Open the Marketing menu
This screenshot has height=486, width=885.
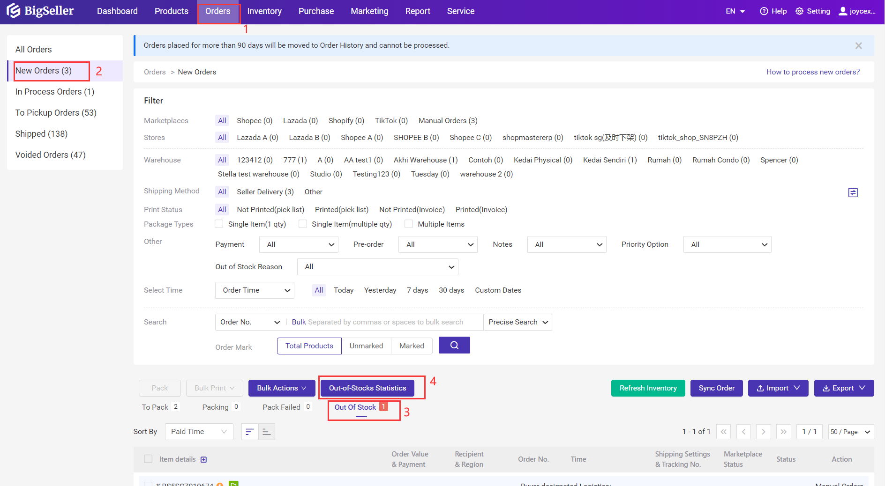coord(369,11)
